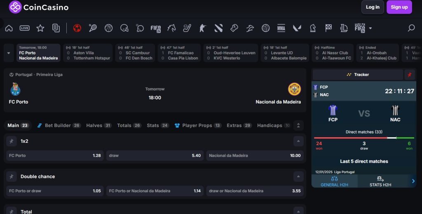Bet on Nacional da Madeira at 10.00
422x214 pixels.
[x=255, y=155]
